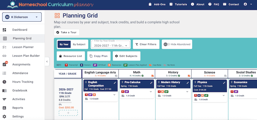
Task: Open Assignments in the sidebar
Action: [x=22, y=64]
